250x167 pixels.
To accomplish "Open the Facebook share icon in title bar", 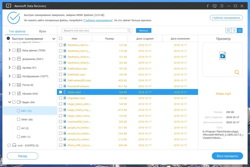I will [207, 6].
